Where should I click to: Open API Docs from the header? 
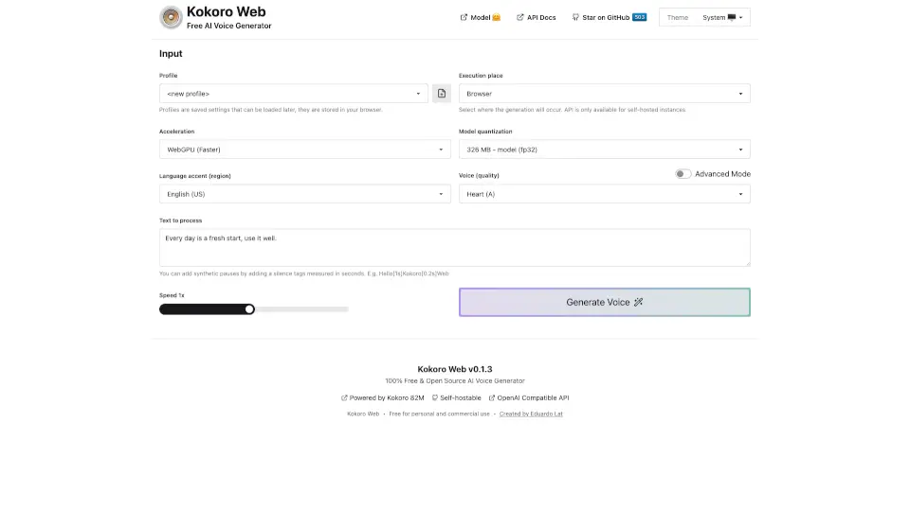(537, 17)
